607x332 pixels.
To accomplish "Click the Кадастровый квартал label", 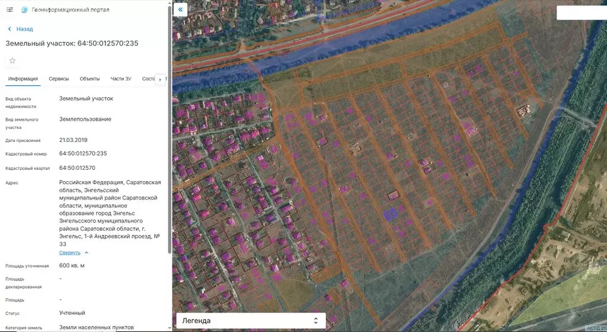I will click(x=27, y=168).
